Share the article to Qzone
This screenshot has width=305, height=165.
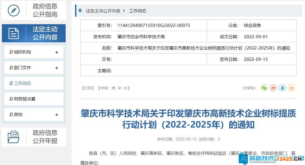click(291, 88)
